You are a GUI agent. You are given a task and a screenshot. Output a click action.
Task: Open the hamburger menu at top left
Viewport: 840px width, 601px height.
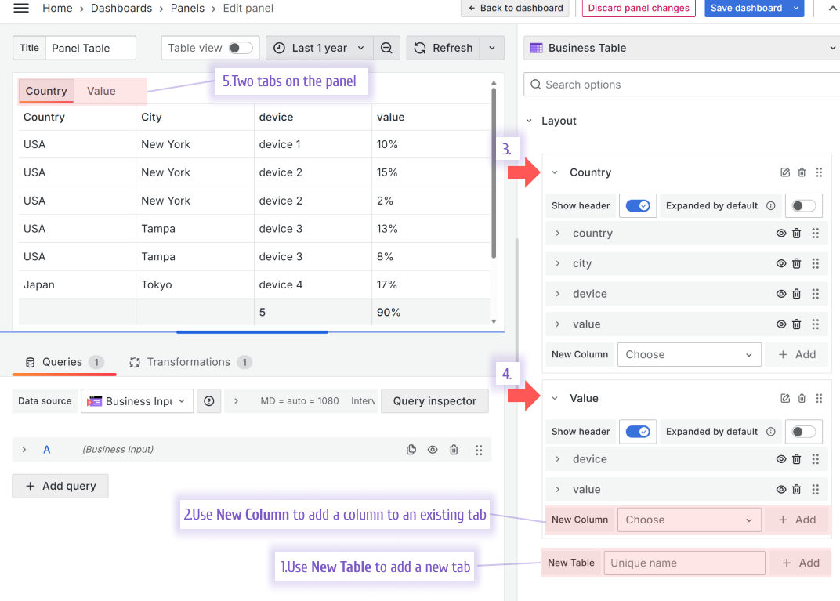point(21,9)
